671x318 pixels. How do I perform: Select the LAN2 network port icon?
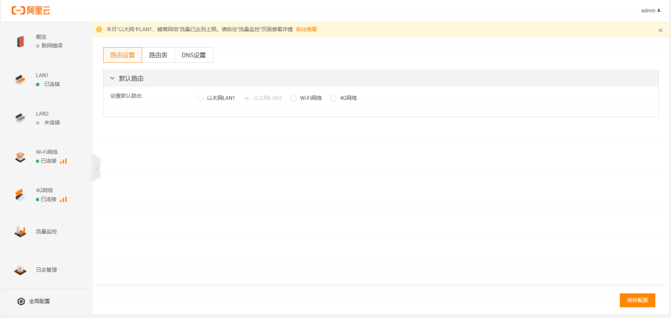click(20, 118)
